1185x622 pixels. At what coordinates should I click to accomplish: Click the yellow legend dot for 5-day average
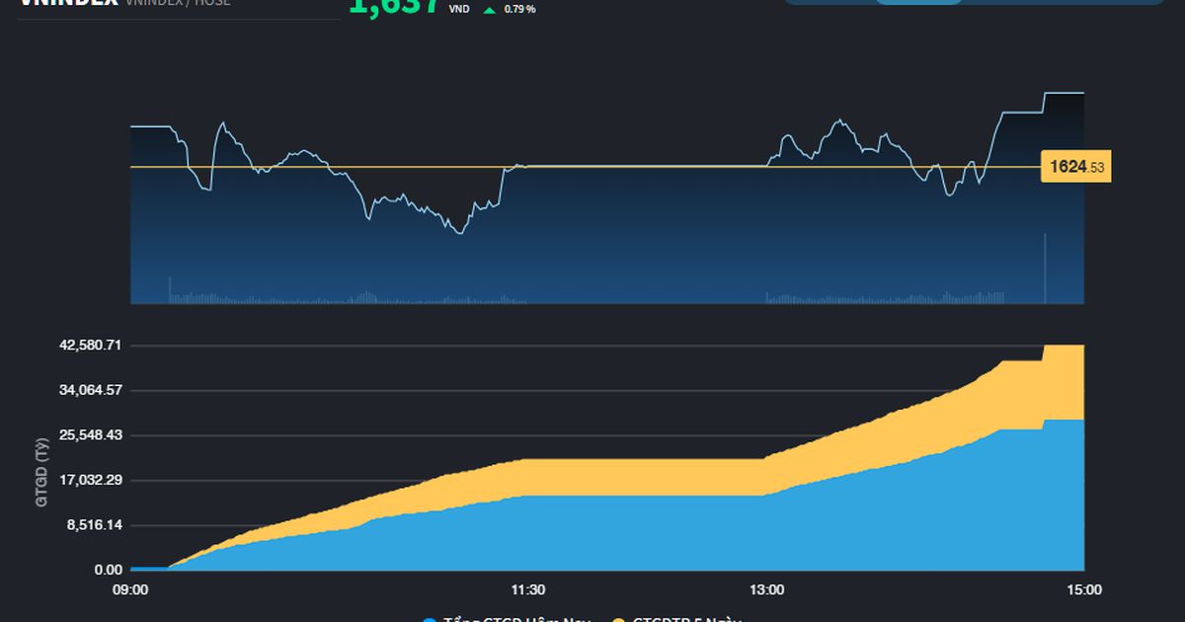(619, 619)
